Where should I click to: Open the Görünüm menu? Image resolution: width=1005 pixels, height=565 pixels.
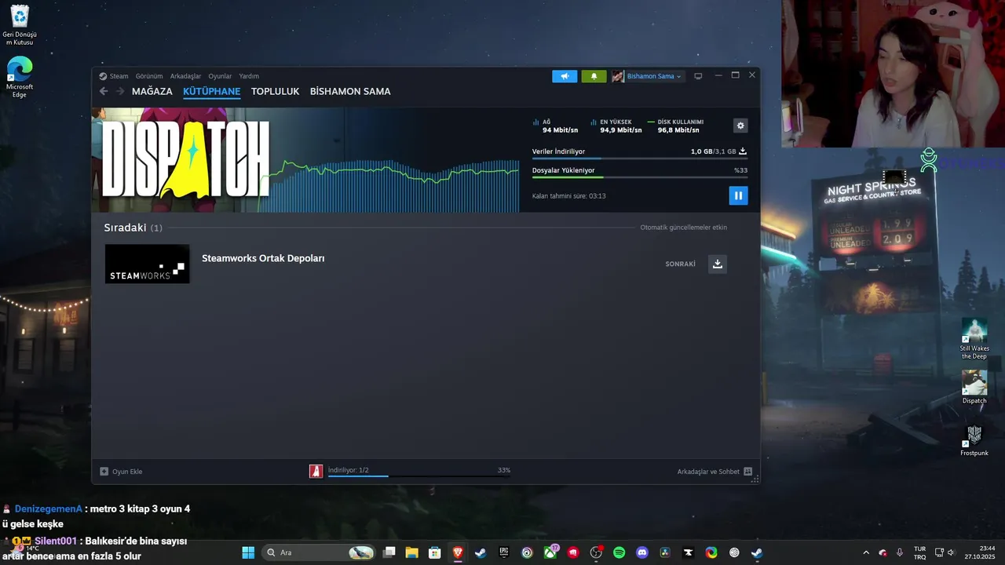click(149, 76)
